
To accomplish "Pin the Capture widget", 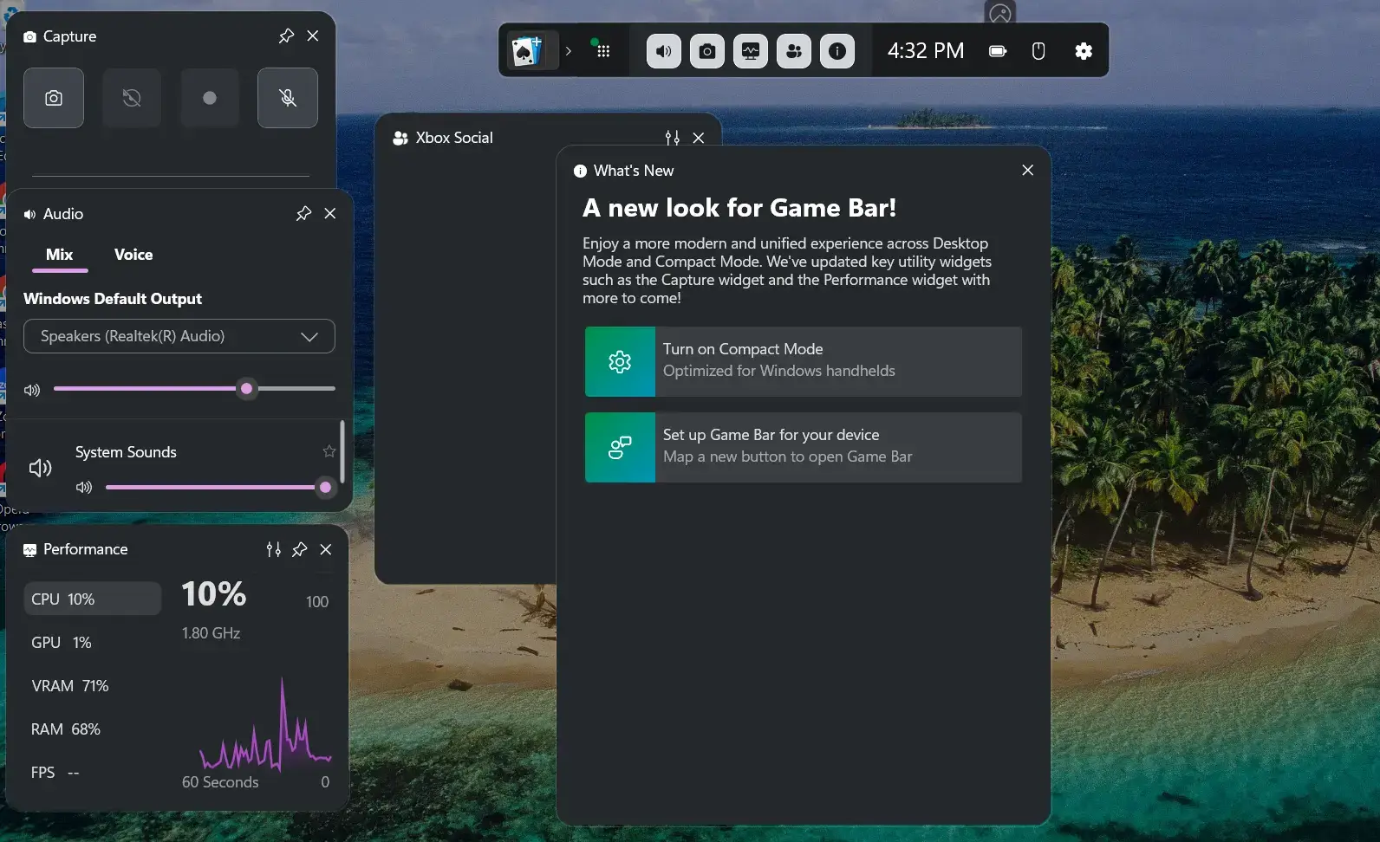I will point(286,36).
